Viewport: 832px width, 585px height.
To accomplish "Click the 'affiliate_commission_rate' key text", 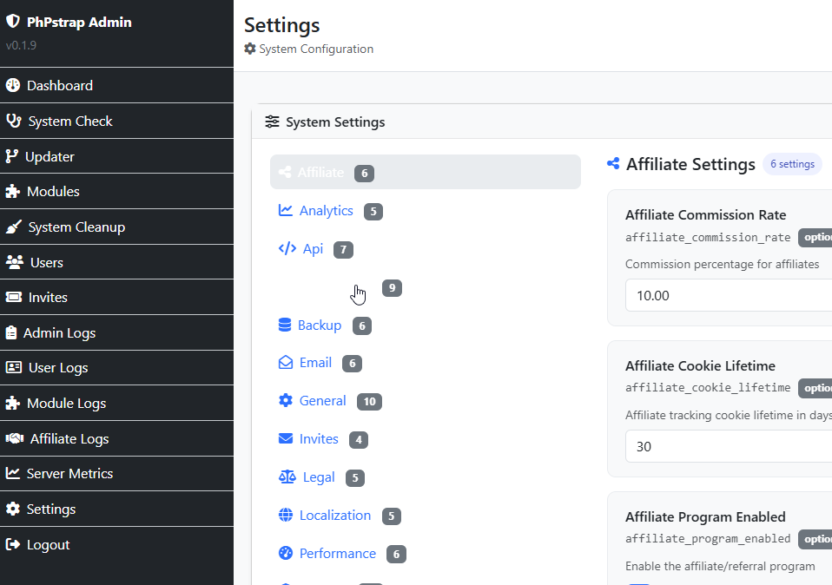I will click(x=708, y=237).
